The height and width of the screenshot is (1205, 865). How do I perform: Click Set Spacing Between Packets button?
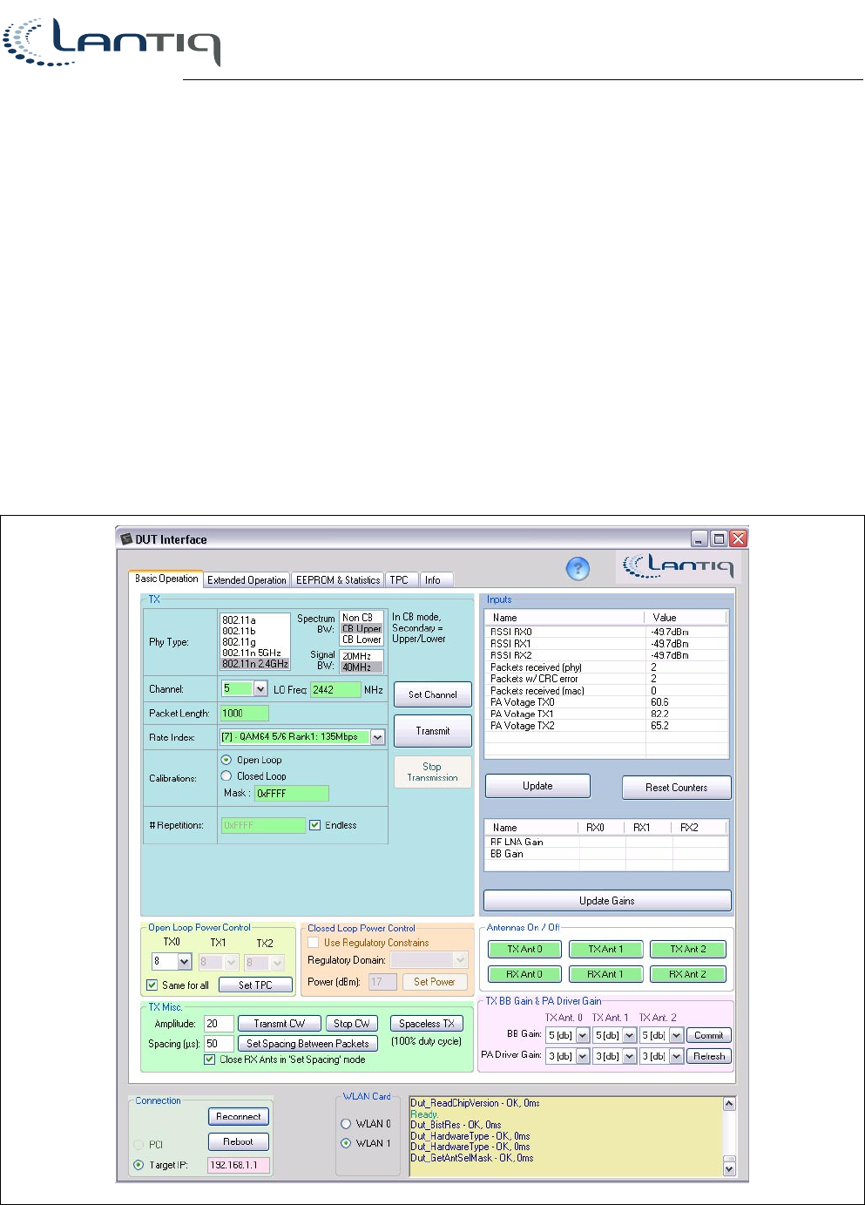307,1044
